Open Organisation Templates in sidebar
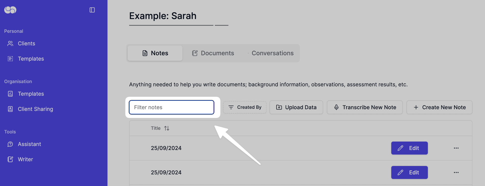Screen dimensions: 485x186 (31, 94)
